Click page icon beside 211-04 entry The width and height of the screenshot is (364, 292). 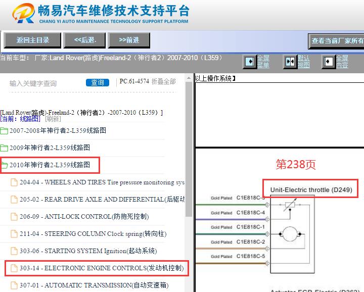(x=14, y=234)
